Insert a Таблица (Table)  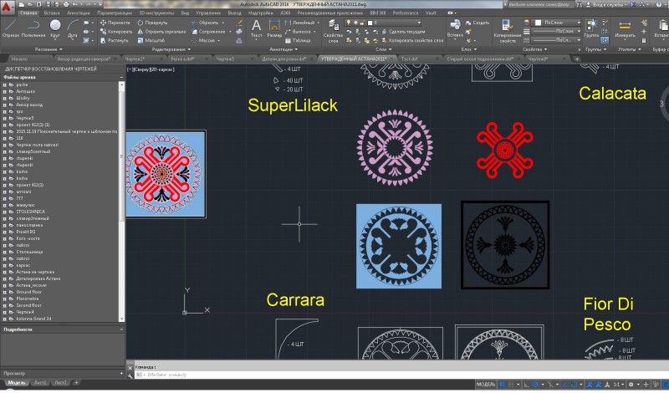click(298, 40)
